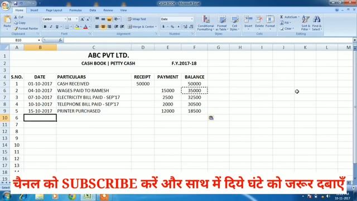Open the Name Box dropdown arrow
Viewport: 357px width, 201px height.
(39, 40)
